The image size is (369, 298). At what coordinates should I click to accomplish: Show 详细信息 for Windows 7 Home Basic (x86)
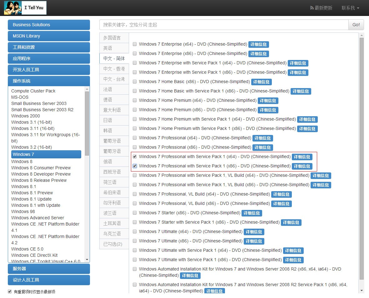[261, 82]
